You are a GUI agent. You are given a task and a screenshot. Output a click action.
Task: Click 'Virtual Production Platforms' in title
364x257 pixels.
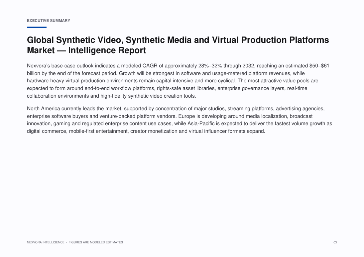(271, 40)
